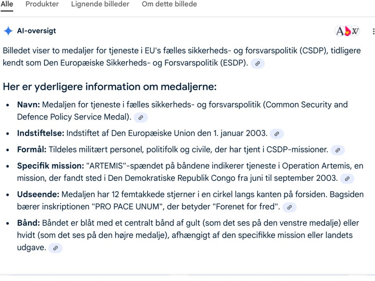375x281 pixels.
Task: Go to the Om dette billede tab
Action: point(169,4)
